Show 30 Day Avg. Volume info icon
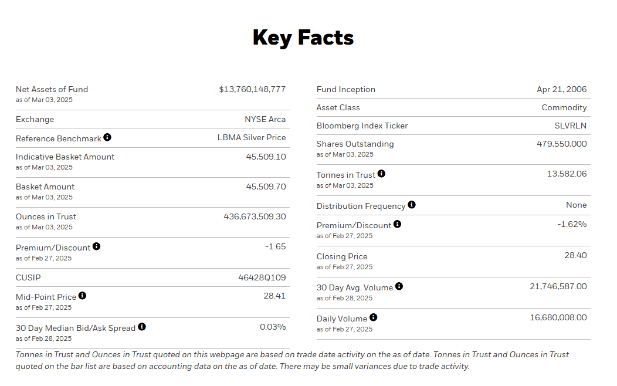617x386 pixels. [399, 286]
